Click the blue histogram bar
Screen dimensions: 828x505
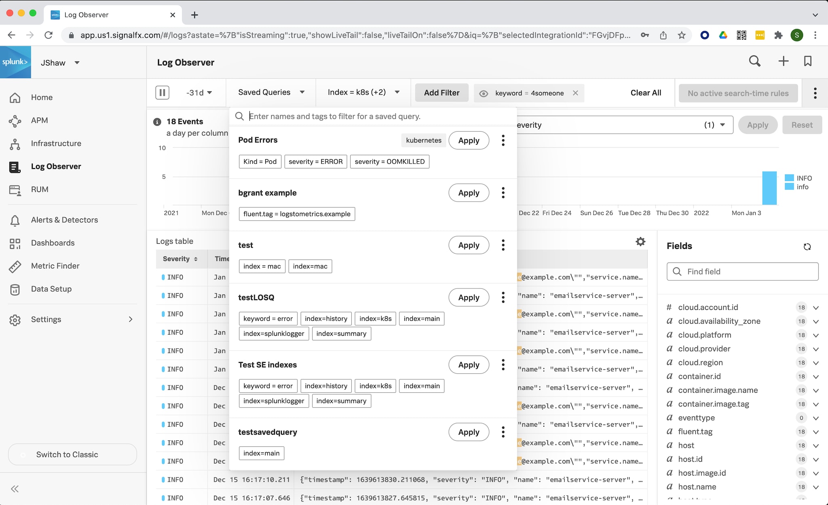[x=769, y=188]
